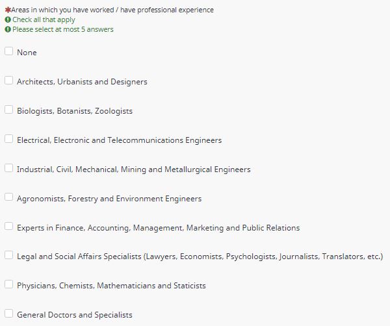Enable Electrical, Electronic and Telecommunications Engineers checkbox
390x326 pixels.
tap(8, 139)
